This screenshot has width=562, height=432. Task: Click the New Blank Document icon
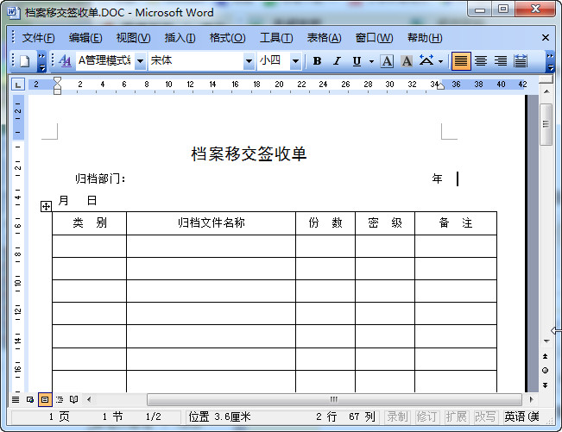click(24, 61)
